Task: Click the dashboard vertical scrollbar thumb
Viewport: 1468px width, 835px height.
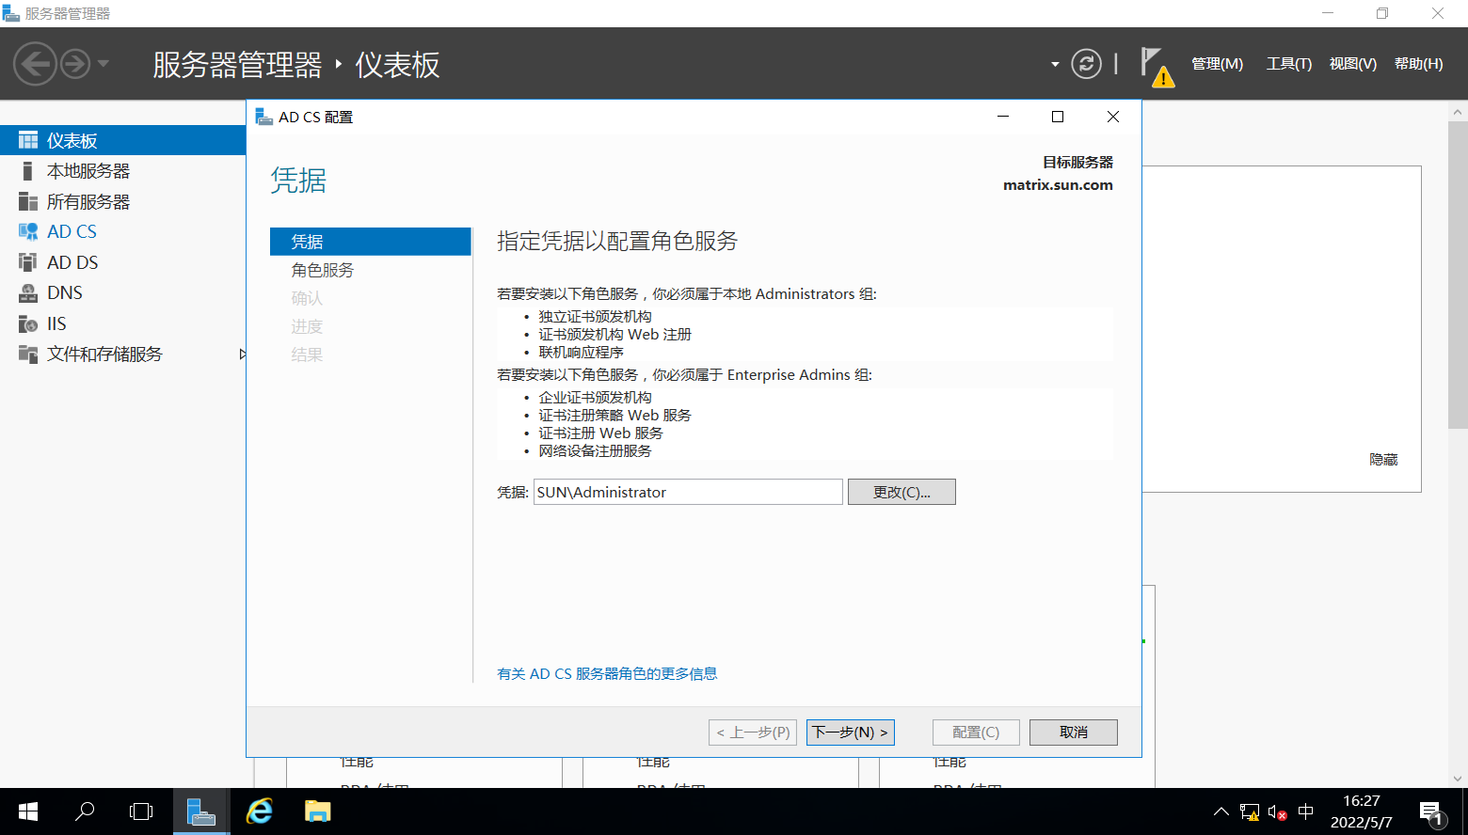Action: (1458, 275)
